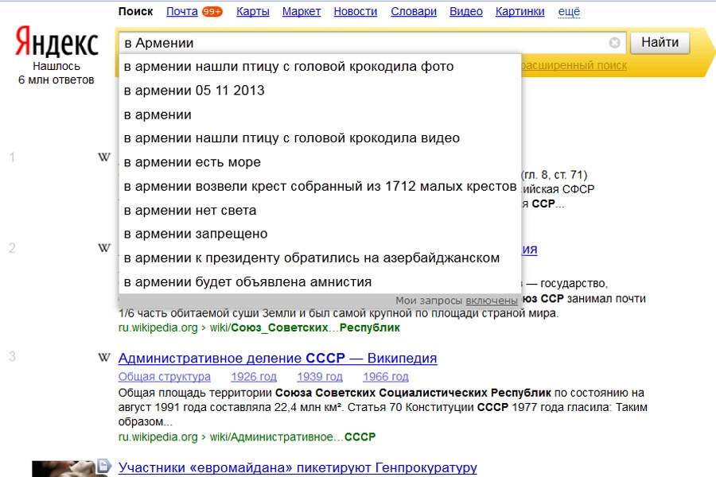Click the 99+ unread mail badge
Image resolution: width=716 pixels, height=477 pixels.
(x=212, y=12)
